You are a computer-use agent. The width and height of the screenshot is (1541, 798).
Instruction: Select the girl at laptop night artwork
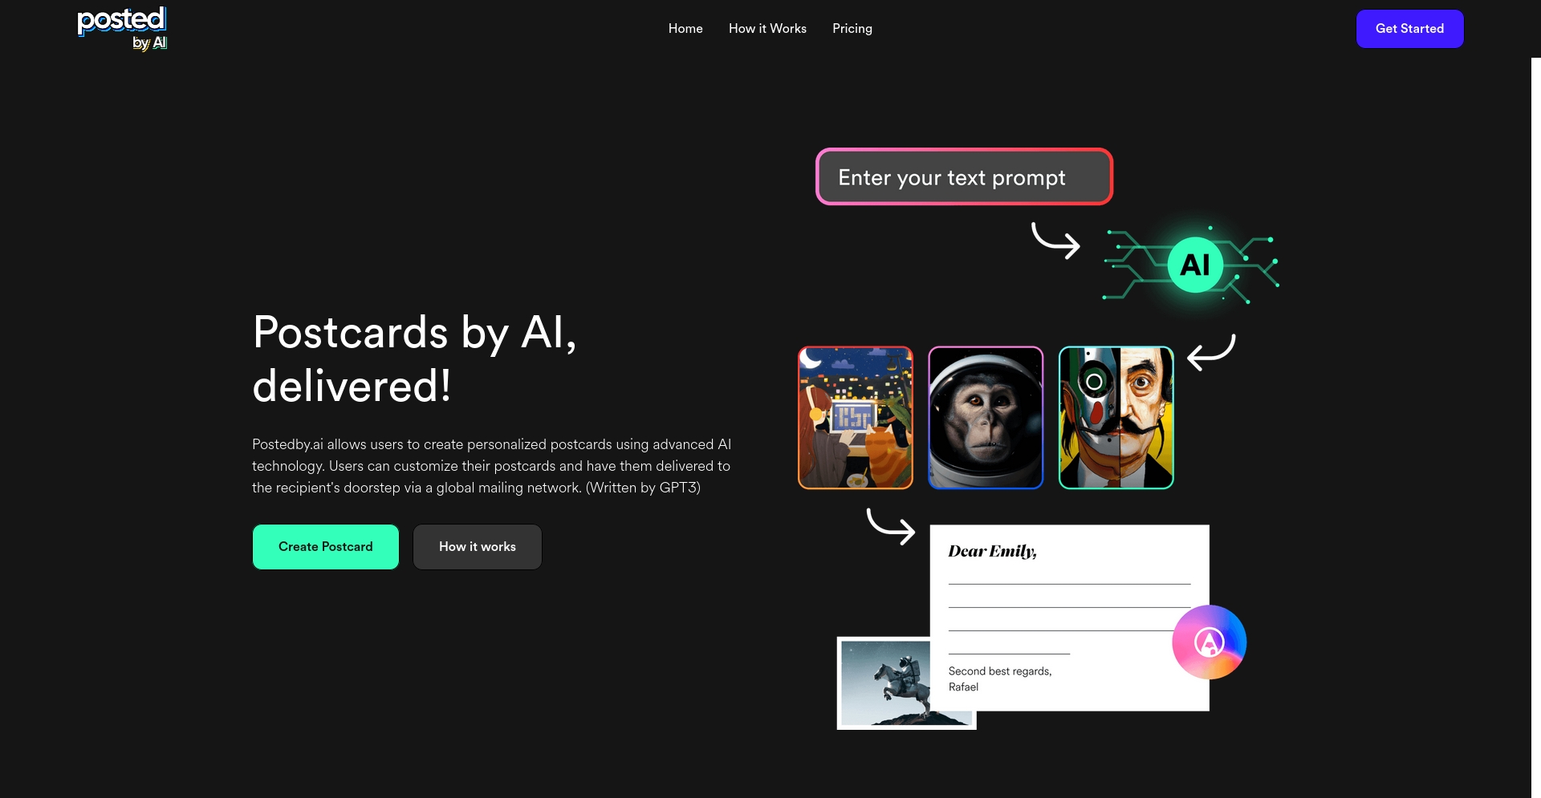click(x=856, y=418)
